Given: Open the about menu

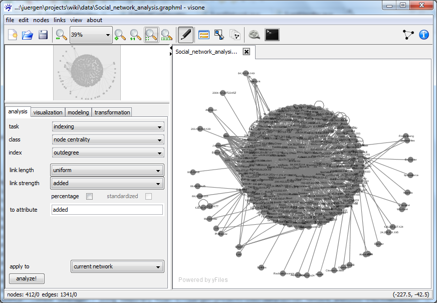Looking at the screenshot, I should point(95,20).
